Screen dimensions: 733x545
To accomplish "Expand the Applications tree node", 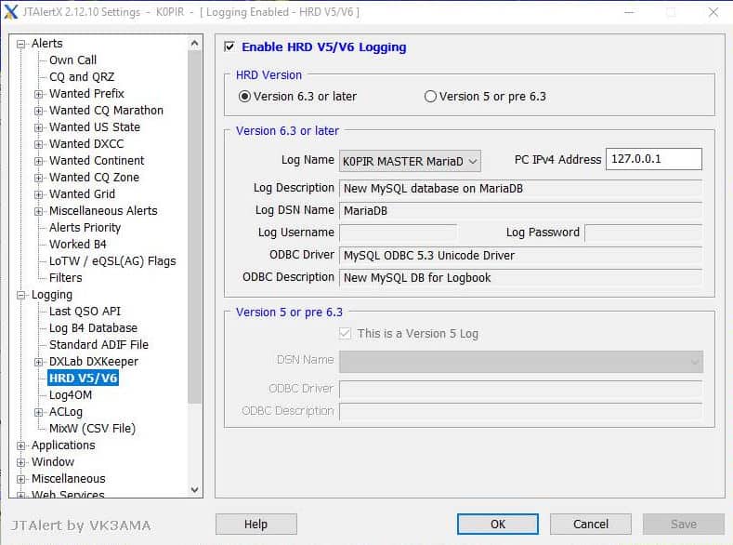I will pyautogui.click(x=21, y=445).
